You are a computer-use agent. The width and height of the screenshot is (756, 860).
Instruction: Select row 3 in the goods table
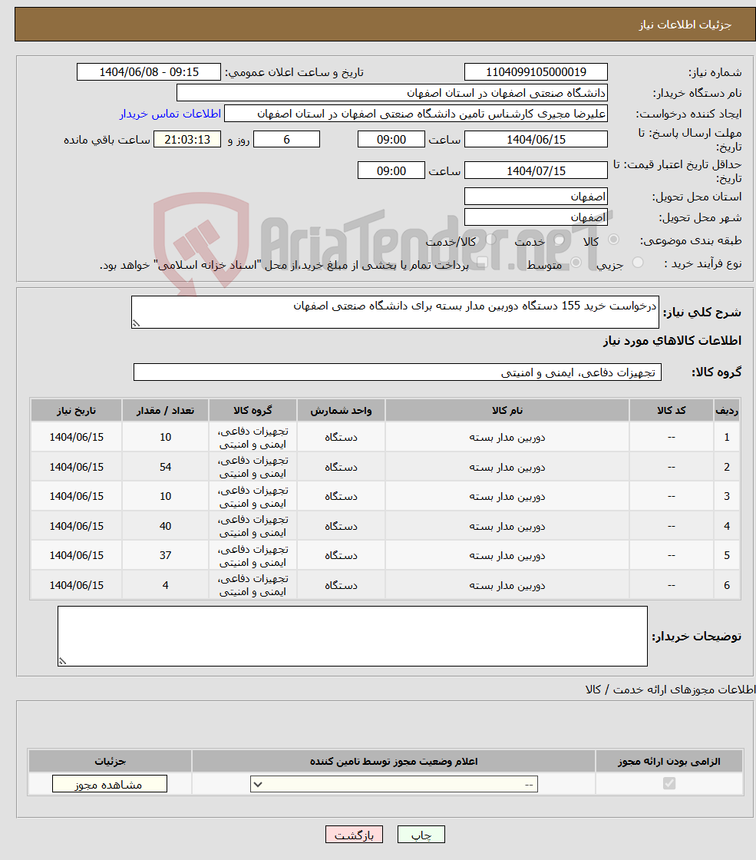click(x=384, y=496)
